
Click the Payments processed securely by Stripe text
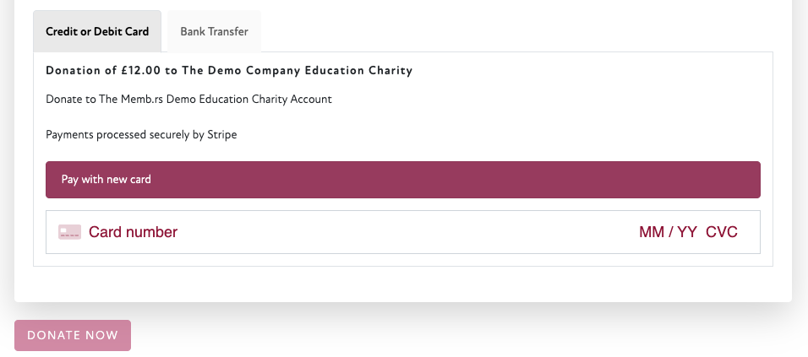(141, 135)
